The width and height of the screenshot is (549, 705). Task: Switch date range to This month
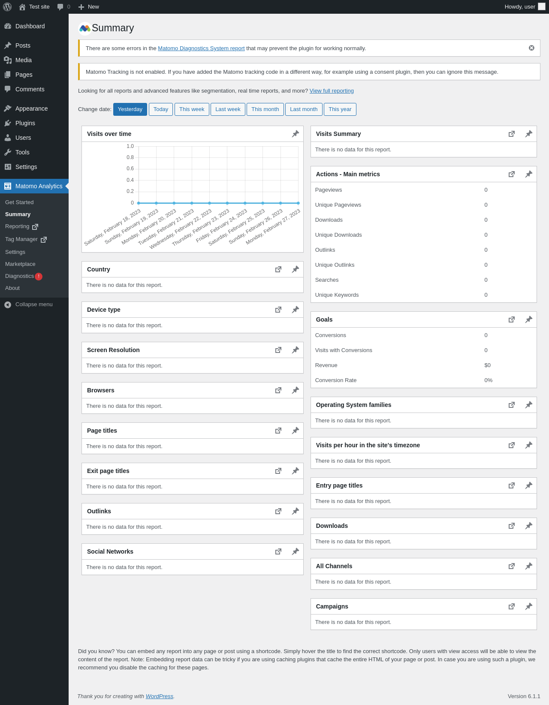(x=265, y=109)
